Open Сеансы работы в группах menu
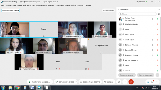 point(74,5)
